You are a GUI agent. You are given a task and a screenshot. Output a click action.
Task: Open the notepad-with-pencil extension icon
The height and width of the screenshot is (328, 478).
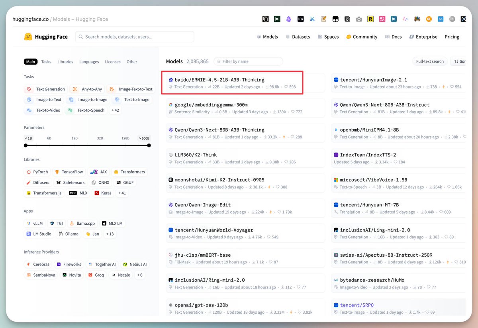(x=324, y=19)
